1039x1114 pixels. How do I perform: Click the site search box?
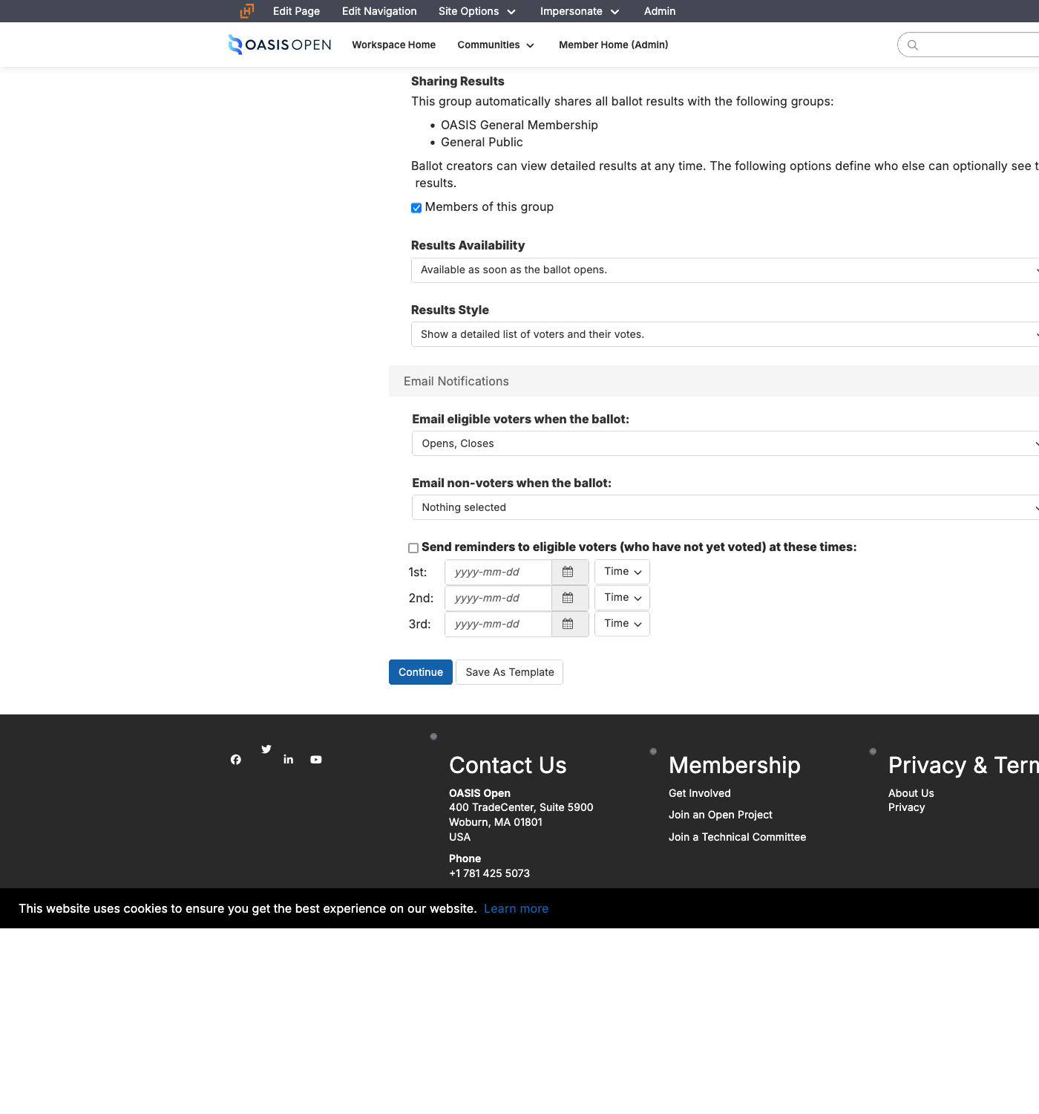(968, 45)
